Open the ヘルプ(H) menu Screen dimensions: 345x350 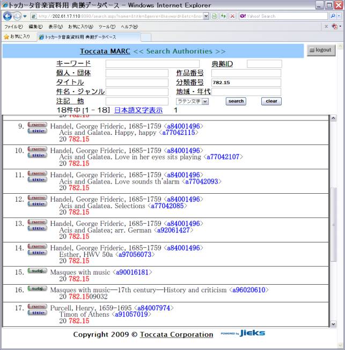(129, 27)
